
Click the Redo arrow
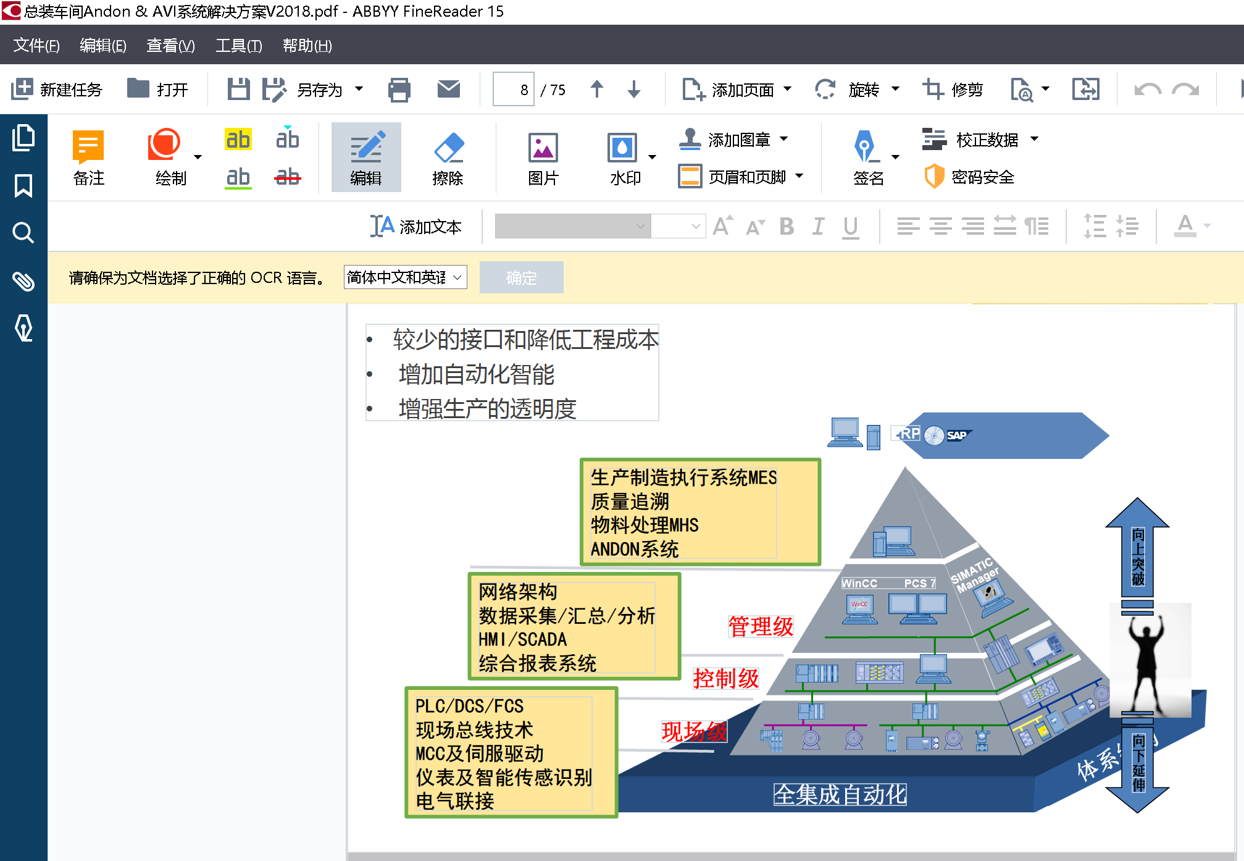(x=1185, y=90)
